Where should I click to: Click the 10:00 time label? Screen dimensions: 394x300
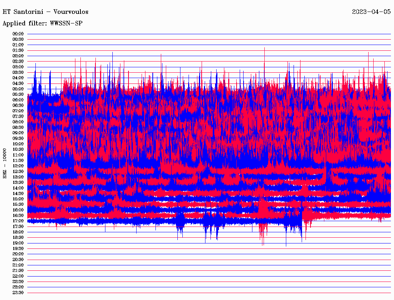tap(18, 144)
